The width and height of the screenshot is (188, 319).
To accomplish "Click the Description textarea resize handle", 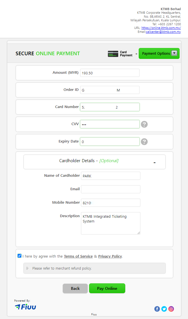I will tap(139, 233).
